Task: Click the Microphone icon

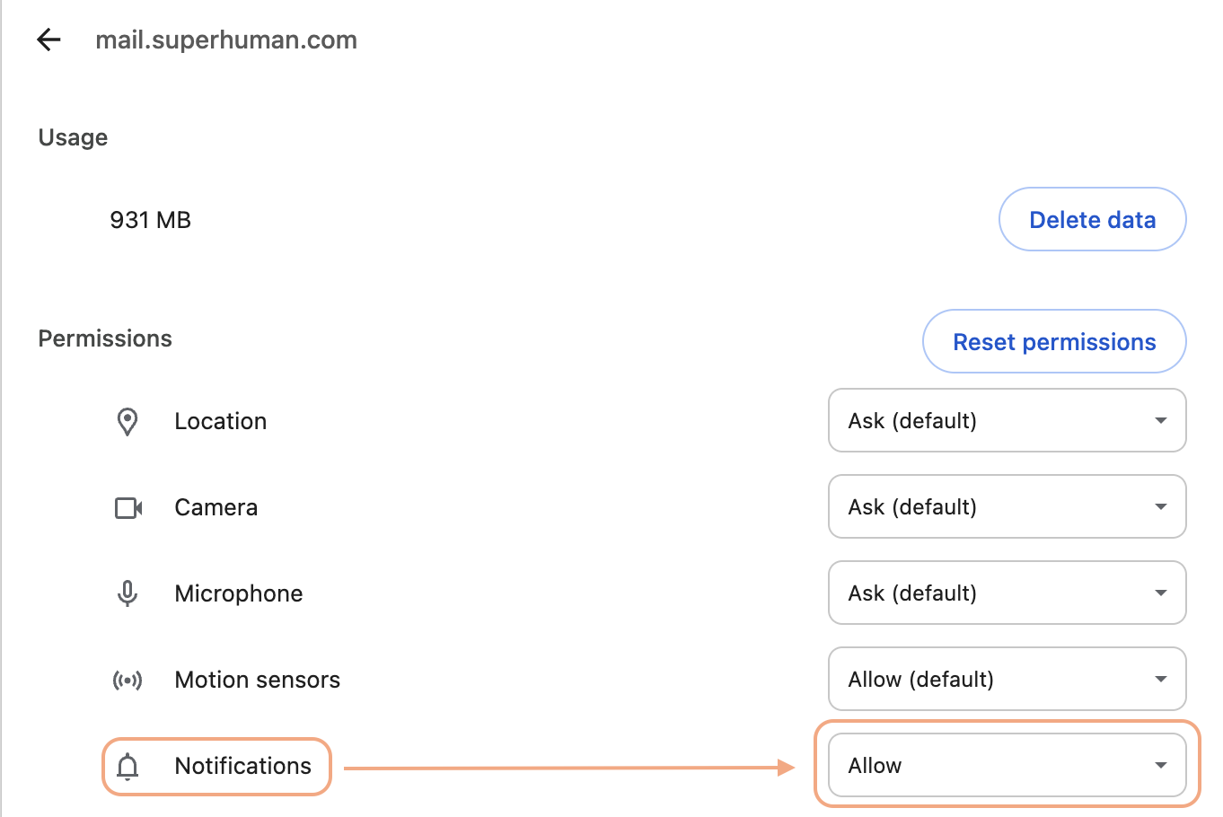Action: pyautogui.click(x=128, y=593)
